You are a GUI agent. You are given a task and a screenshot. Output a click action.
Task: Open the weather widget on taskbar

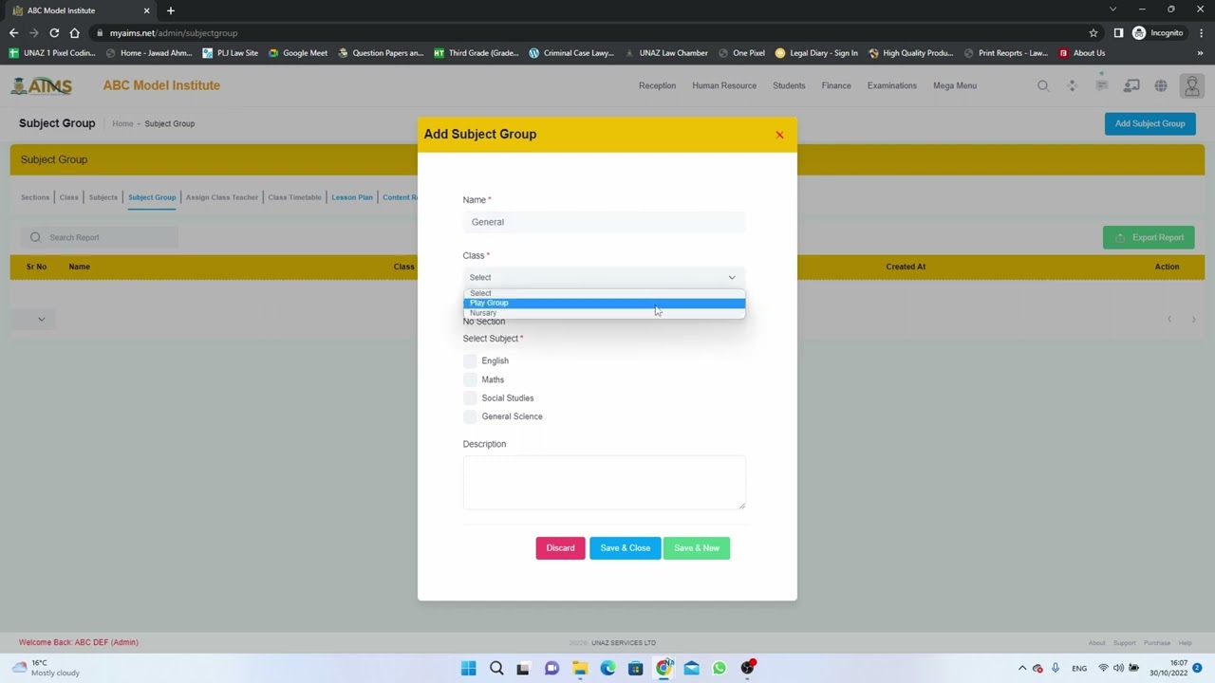(x=47, y=668)
